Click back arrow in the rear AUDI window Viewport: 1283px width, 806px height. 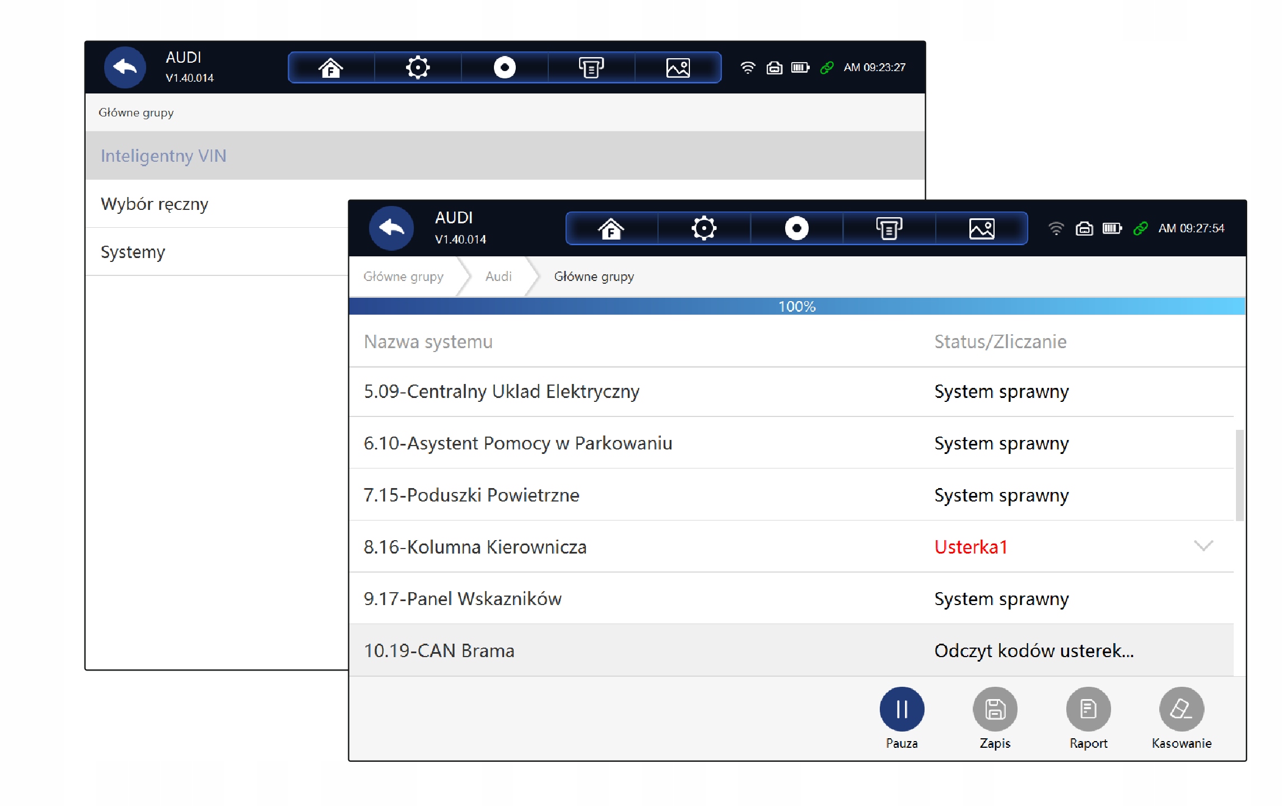(125, 67)
